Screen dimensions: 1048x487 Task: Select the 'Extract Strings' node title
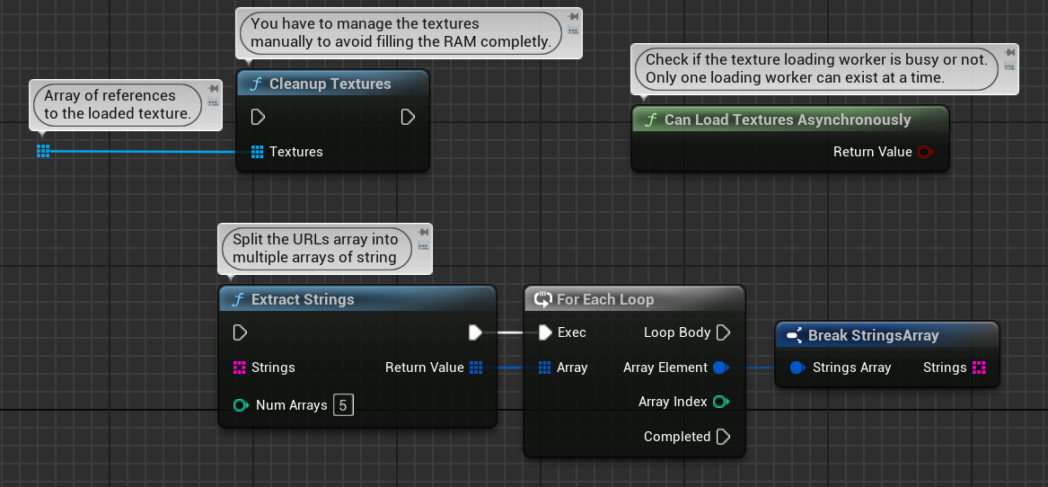pos(303,300)
